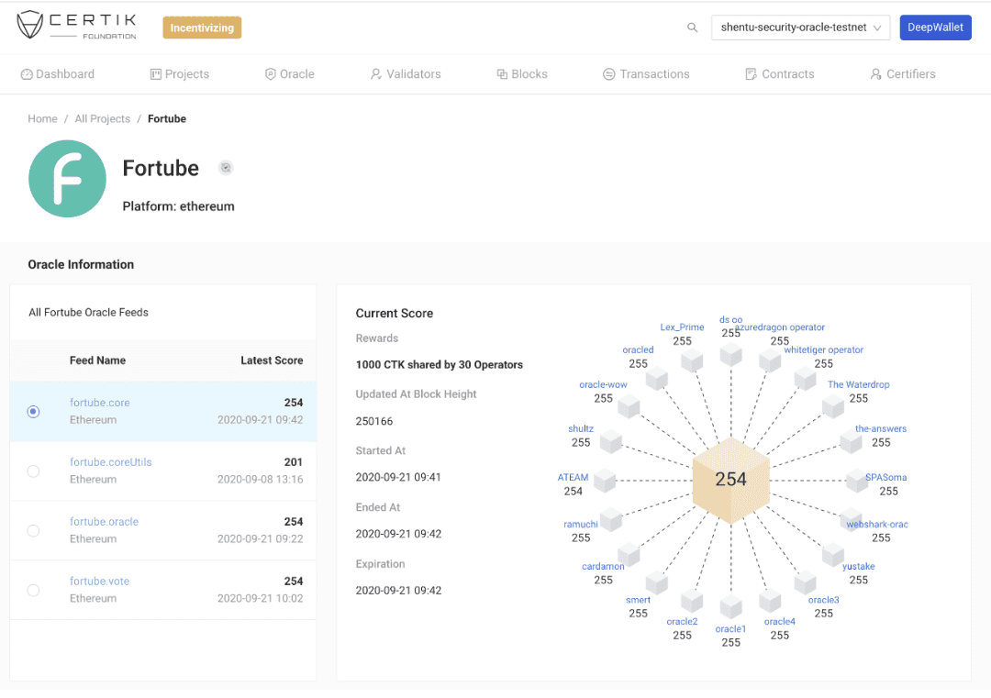Click the azuredragon operator cube
Viewport: 991px width, 698px height.
pos(770,360)
